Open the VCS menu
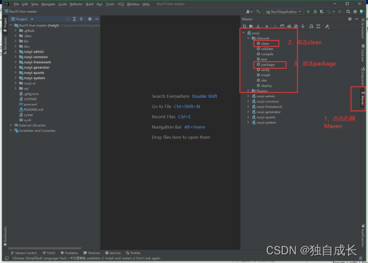Screen dimensions: 368x263 tap(120, 4)
